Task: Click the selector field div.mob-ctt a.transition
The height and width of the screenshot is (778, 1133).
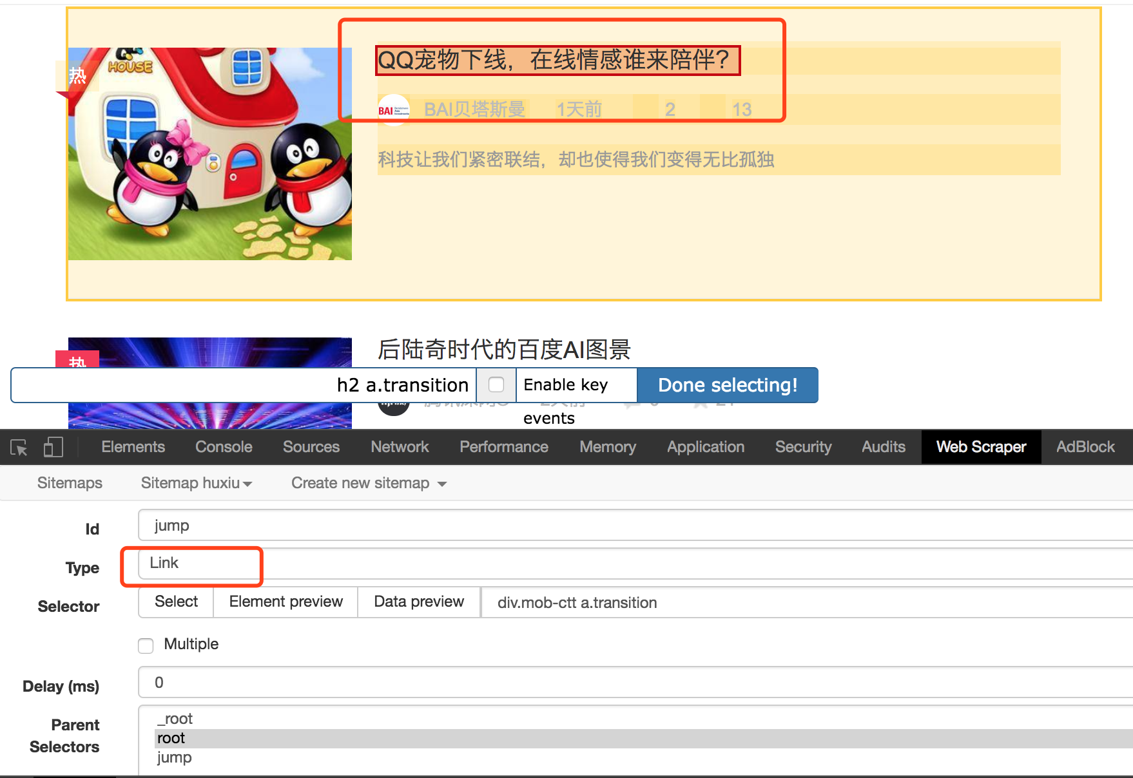Action: click(807, 603)
